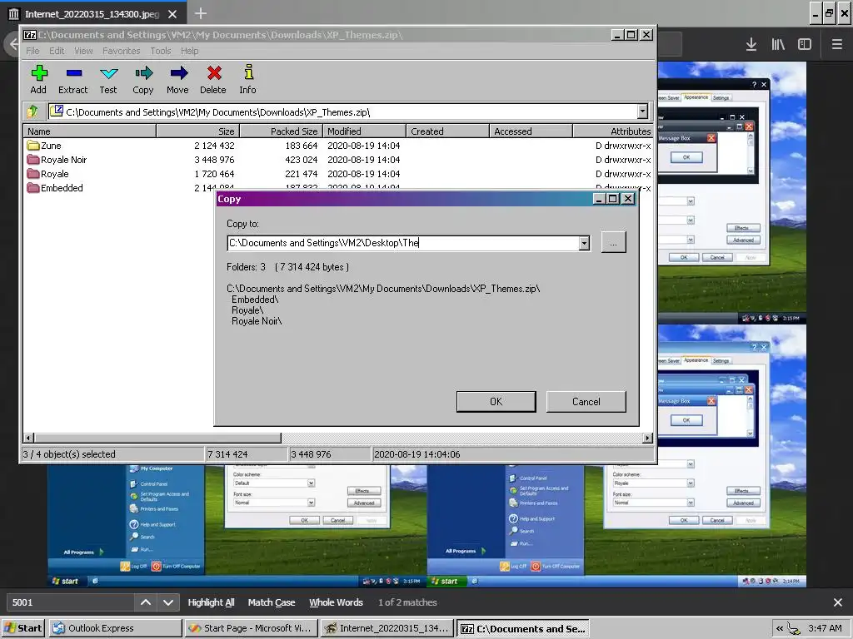
Task: Sort by the Packed Size column header
Action: [282, 131]
